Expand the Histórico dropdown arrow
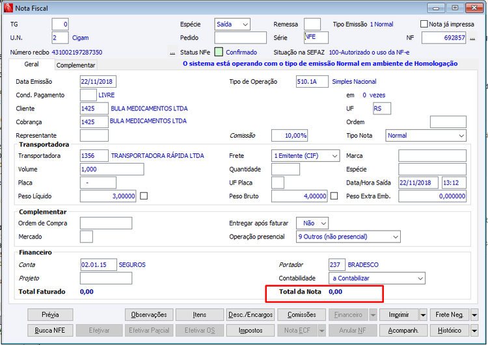 pyautogui.click(x=474, y=331)
